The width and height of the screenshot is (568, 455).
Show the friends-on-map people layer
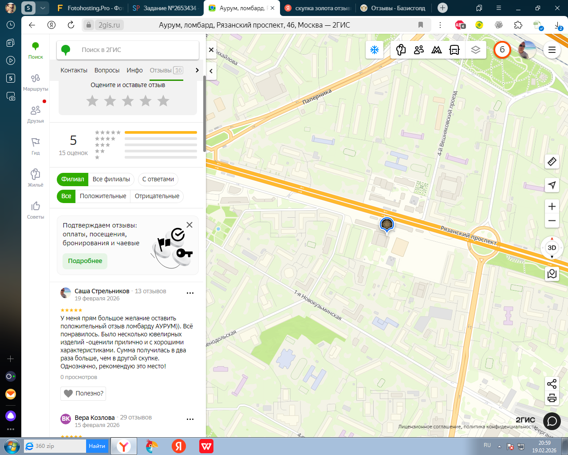point(419,50)
